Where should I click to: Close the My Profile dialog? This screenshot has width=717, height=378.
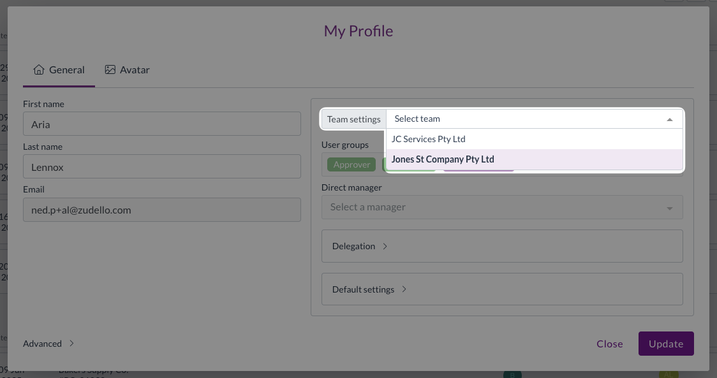pos(609,344)
